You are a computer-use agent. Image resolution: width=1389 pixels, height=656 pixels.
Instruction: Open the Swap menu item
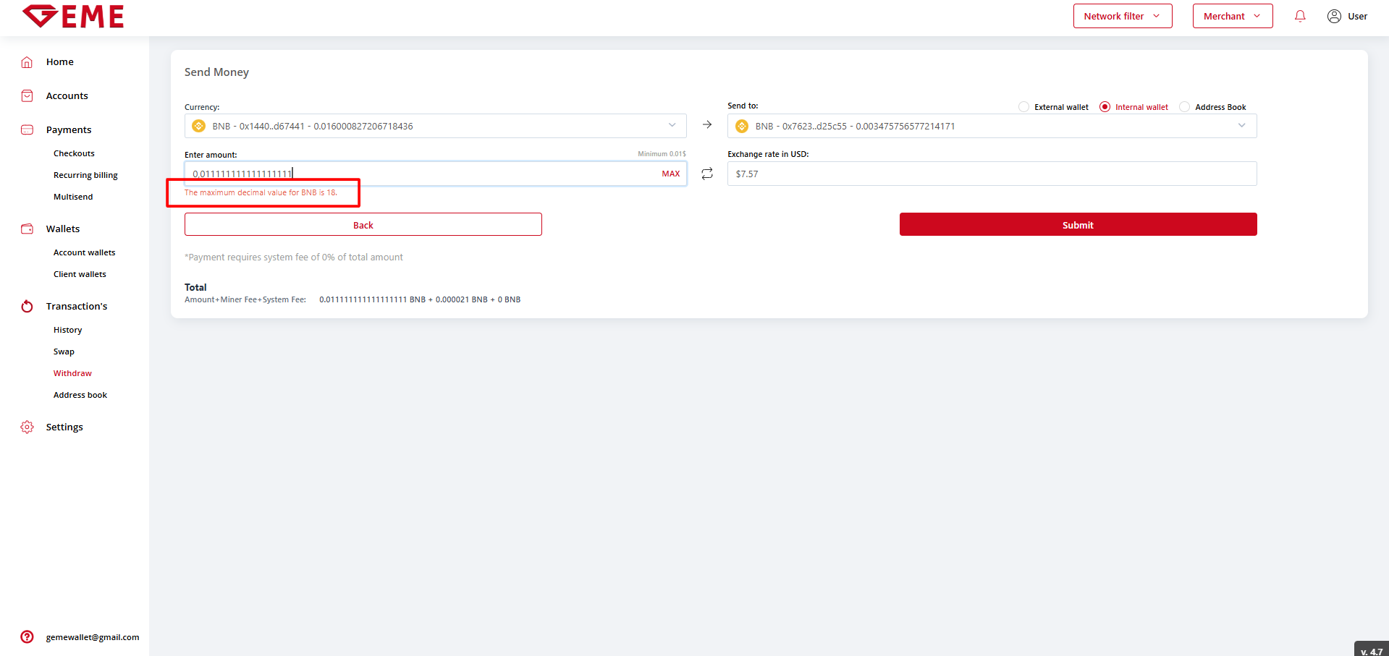(x=64, y=352)
